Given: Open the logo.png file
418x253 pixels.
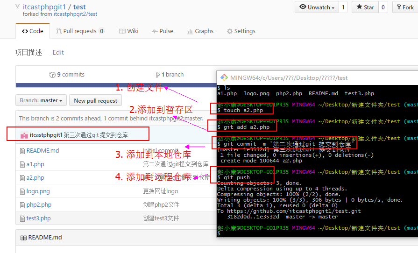Looking at the screenshot, I should pos(38,191).
